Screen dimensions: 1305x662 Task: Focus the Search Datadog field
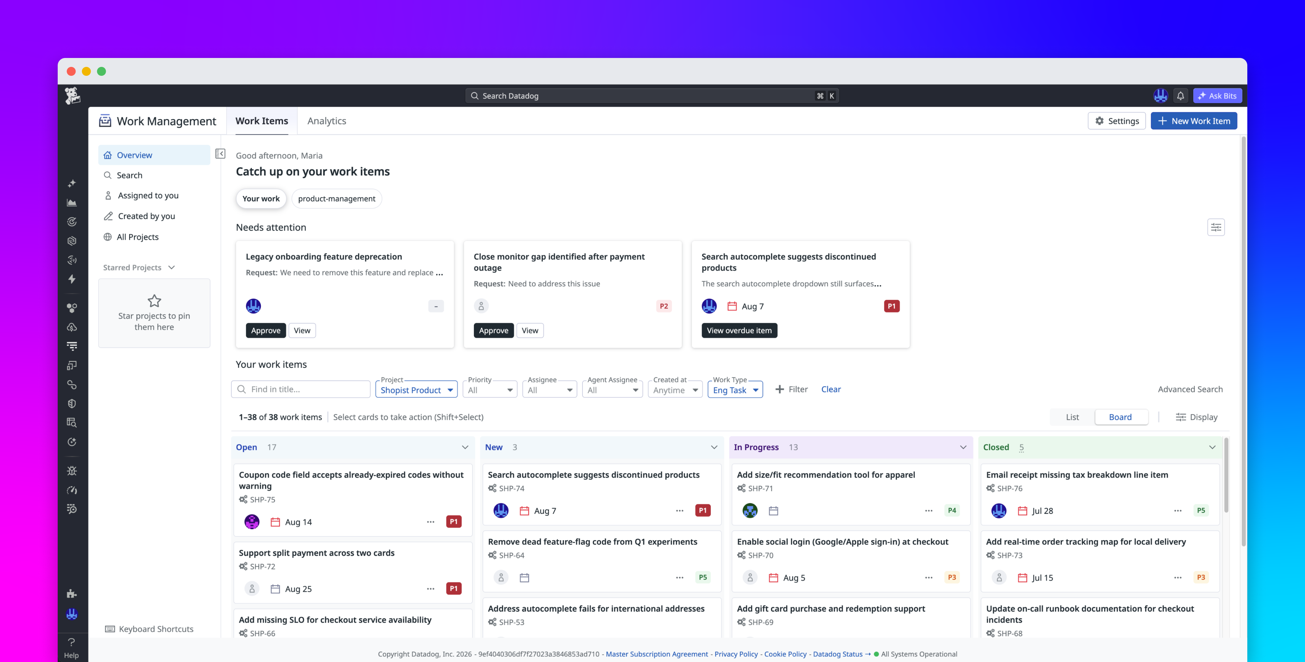[652, 96]
